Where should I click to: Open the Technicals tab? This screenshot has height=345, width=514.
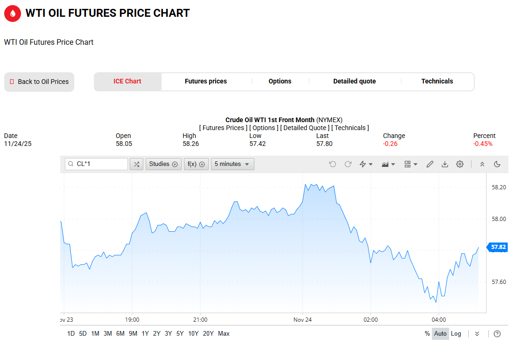pyautogui.click(x=437, y=82)
